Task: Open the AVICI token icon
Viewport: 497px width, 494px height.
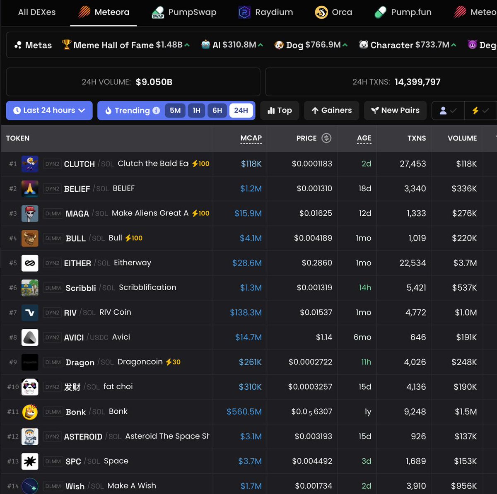Action: point(30,337)
